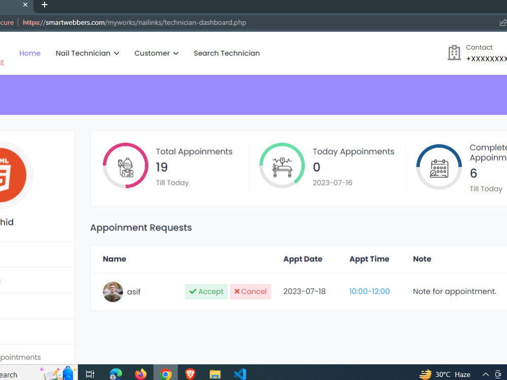Image resolution: width=507 pixels, height=380 pixels.
Task: Click the Name column header
Action: [115, 259]
